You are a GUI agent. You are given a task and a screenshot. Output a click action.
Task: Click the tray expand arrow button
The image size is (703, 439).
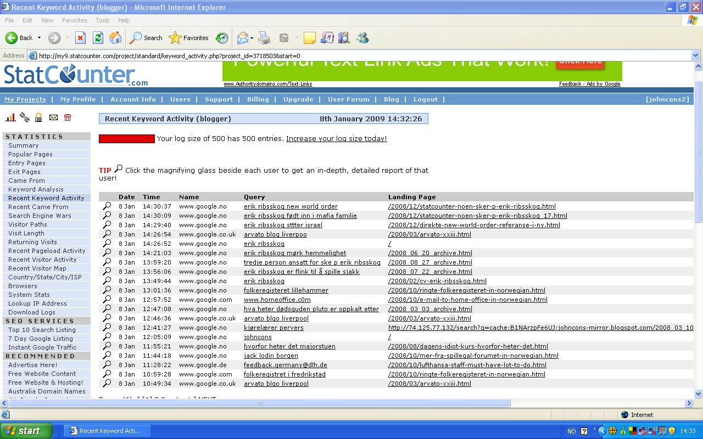coord(602,431)
